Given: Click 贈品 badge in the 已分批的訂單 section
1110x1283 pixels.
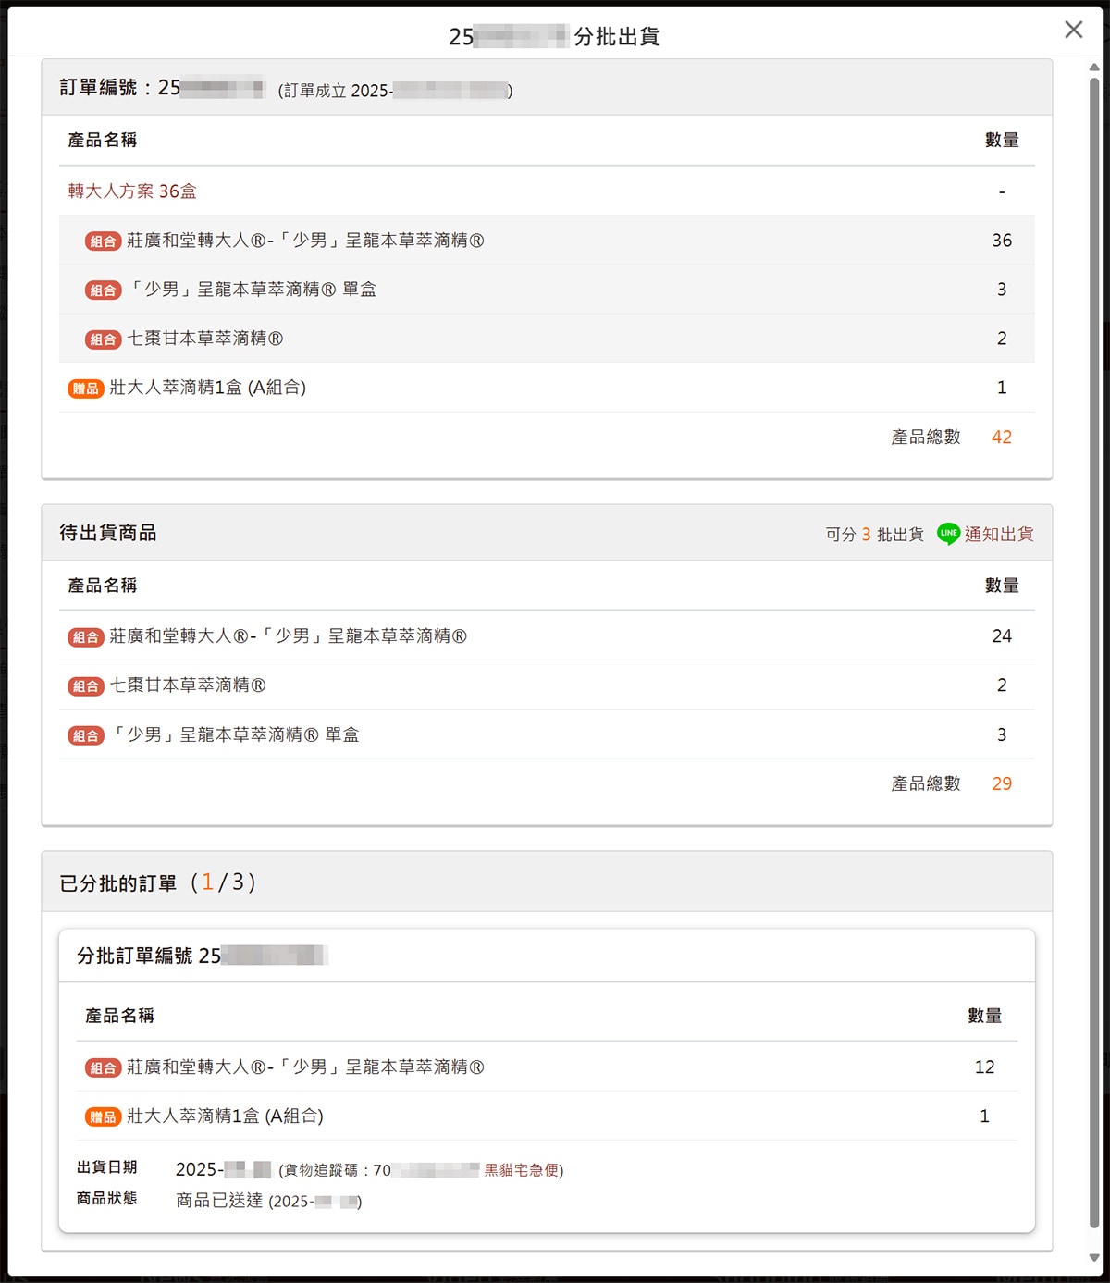Looking at the screenshot, I should click(103, 1117).
